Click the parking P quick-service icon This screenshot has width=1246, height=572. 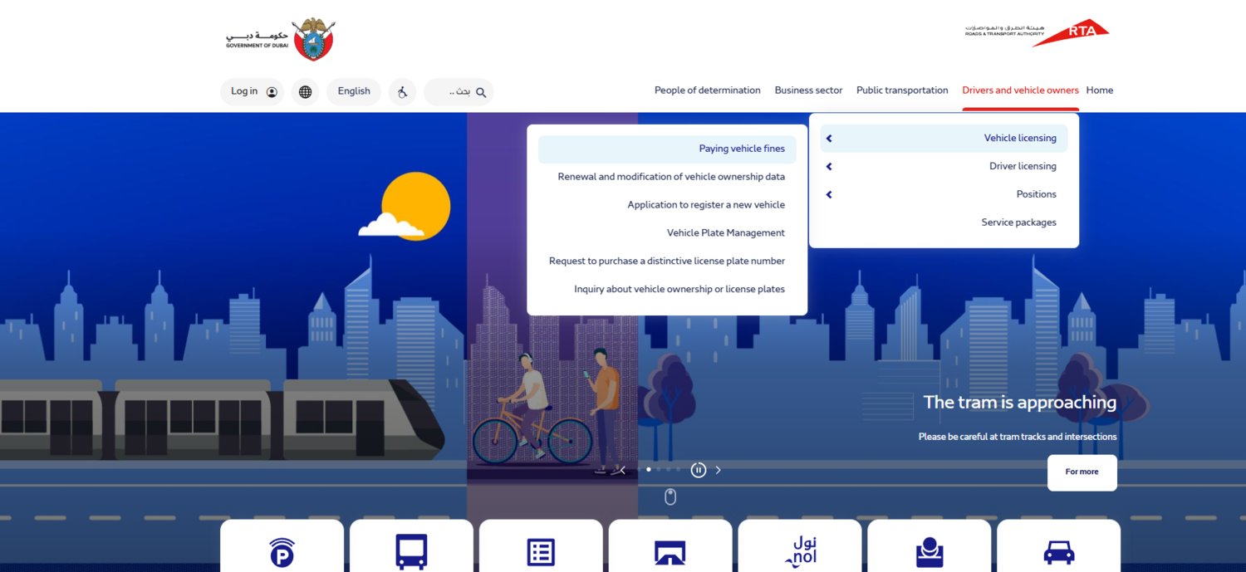[x=282, y=551]
